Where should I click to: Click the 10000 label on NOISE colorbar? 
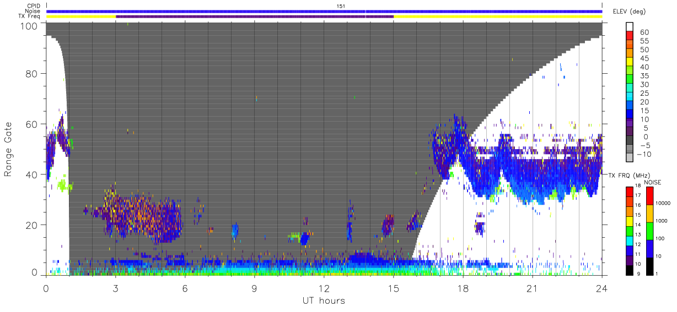tap(664, 204)
